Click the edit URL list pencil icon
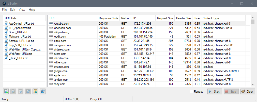 point(13,92)
